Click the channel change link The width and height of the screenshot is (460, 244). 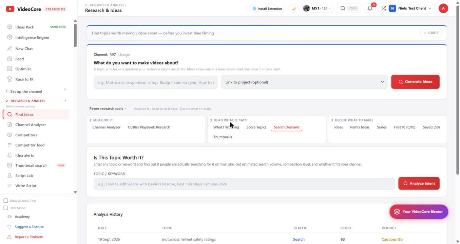point(124,55)
